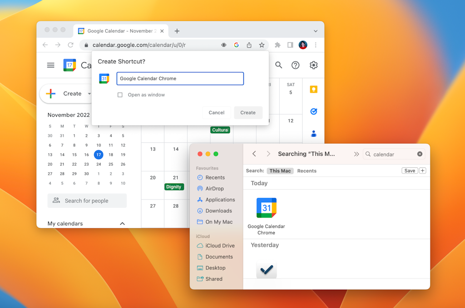Click the Chrome share page icon
465x308 pixels.
pyautogui.click(x=249, y=45)
